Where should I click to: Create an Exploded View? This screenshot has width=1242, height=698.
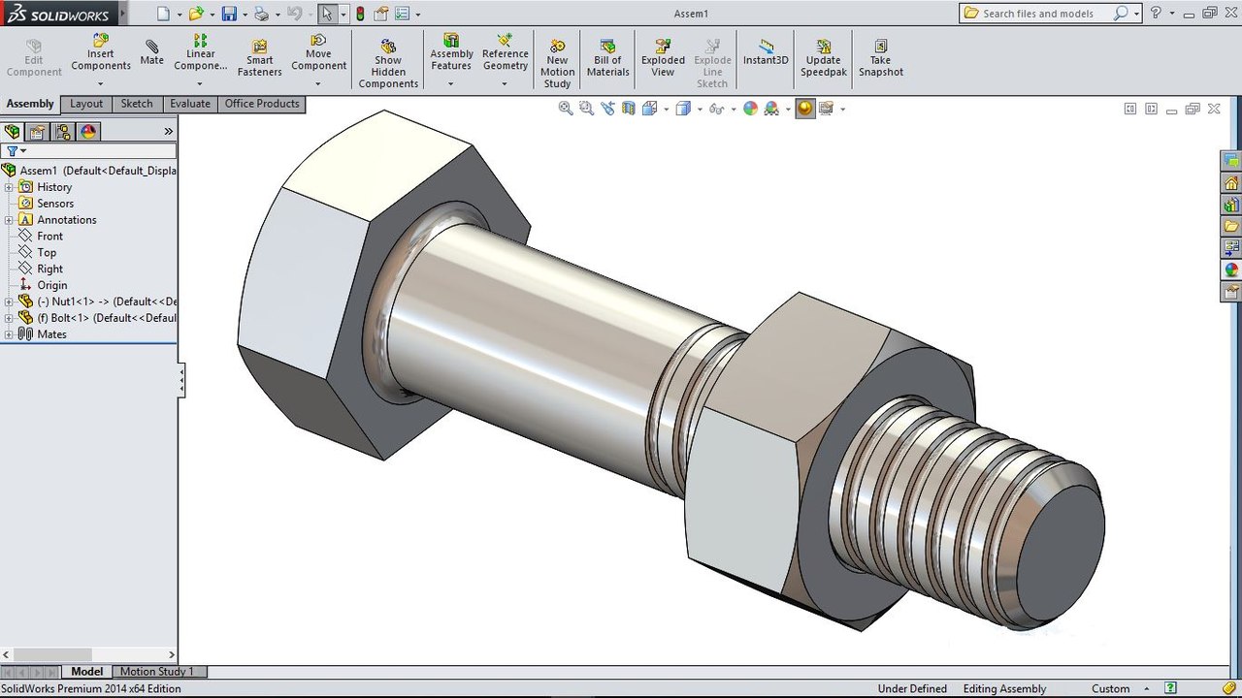pyautogui.click(x=663, y=58)
